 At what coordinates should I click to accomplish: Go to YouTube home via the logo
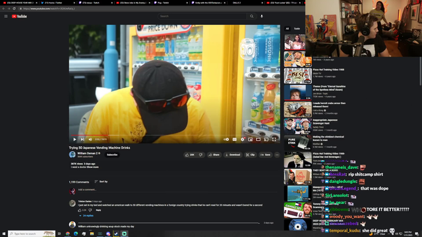tap(19, 16)
